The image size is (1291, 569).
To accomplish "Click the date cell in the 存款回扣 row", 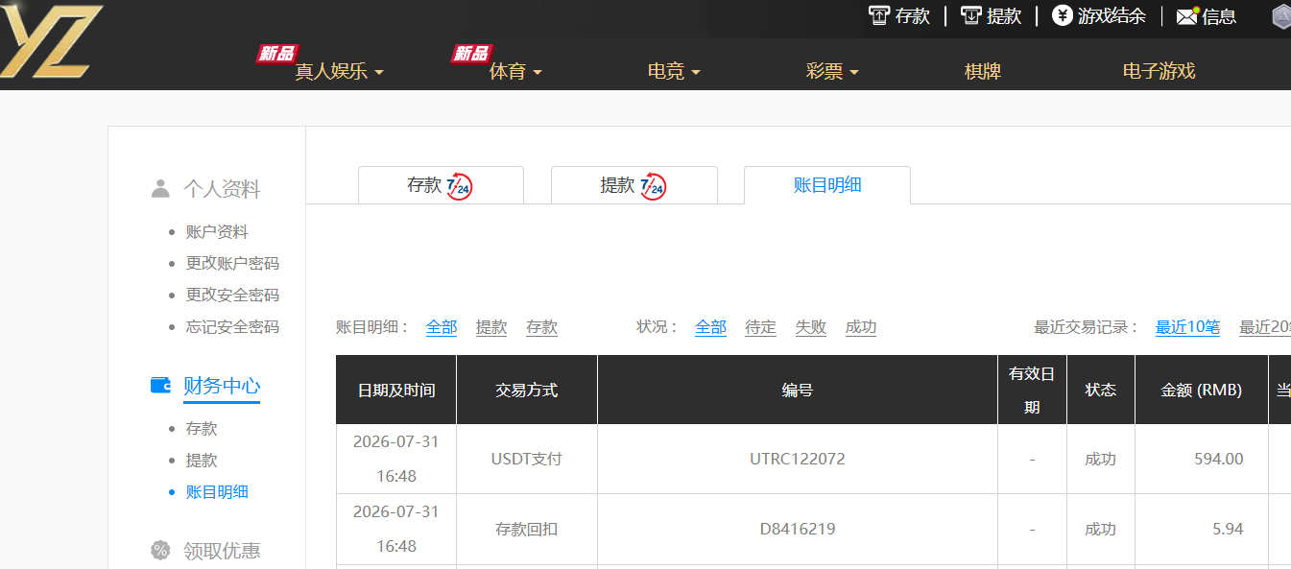I will pos(396,529).
